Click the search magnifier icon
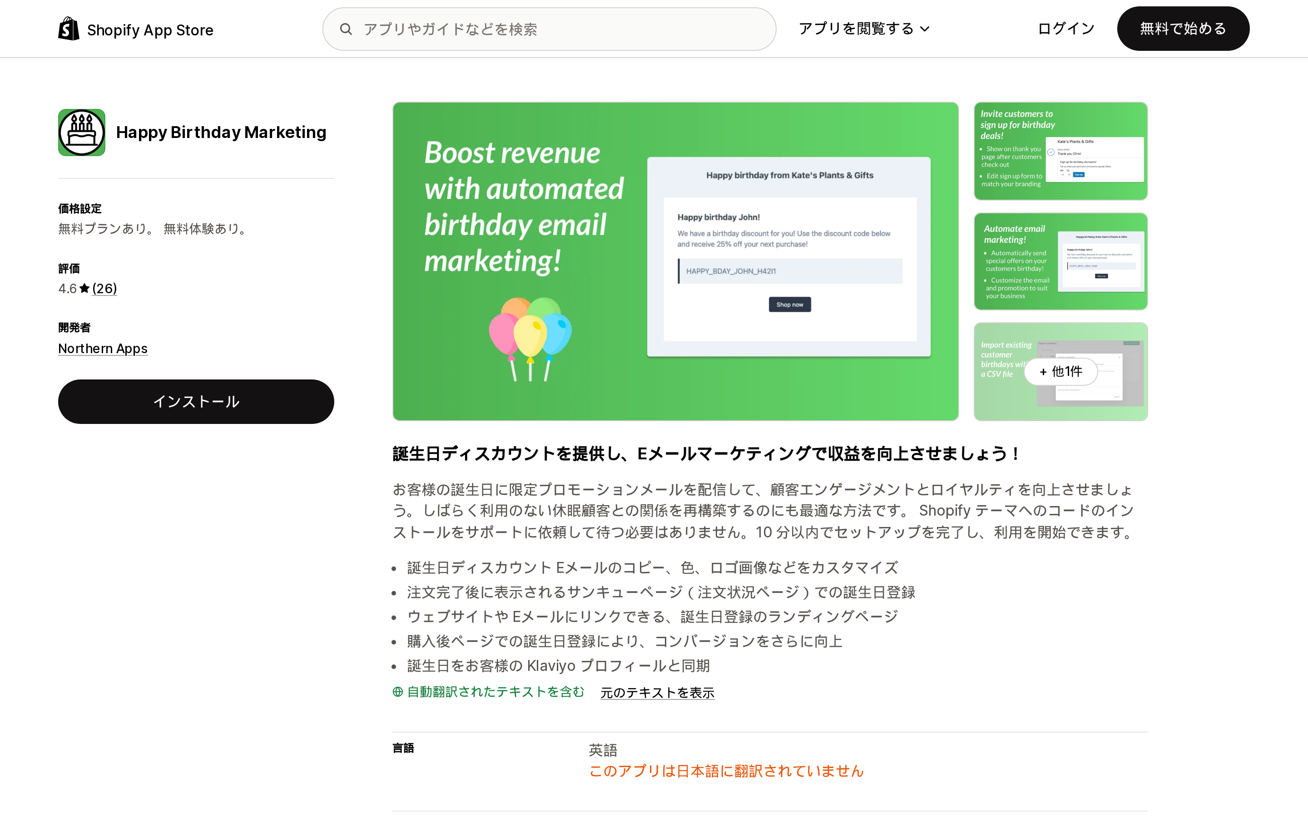The image size is (1308, 817). pos(346,29)
